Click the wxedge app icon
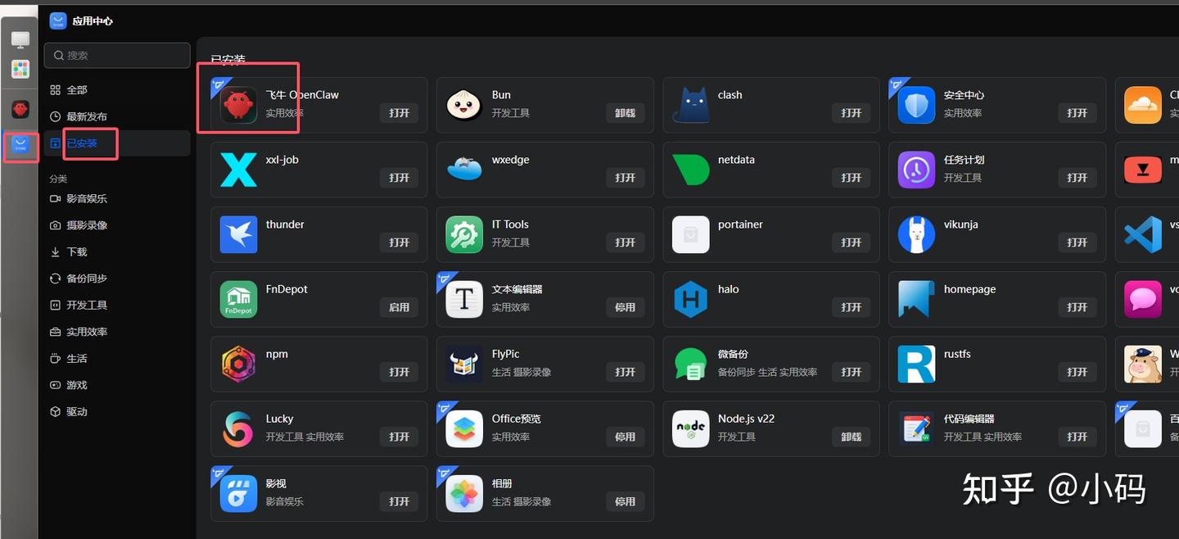Viewport: 1179px width, 539px height. tap(464, 170)
